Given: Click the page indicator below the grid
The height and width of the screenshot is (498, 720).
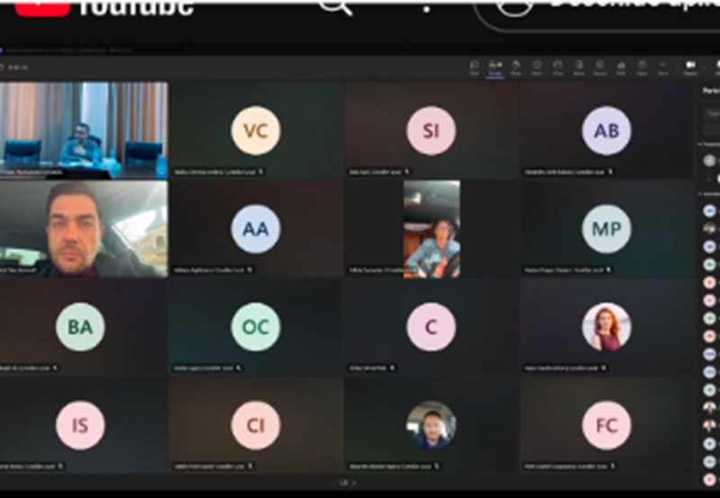Looking at the screenshot, I should coord(343,482).
